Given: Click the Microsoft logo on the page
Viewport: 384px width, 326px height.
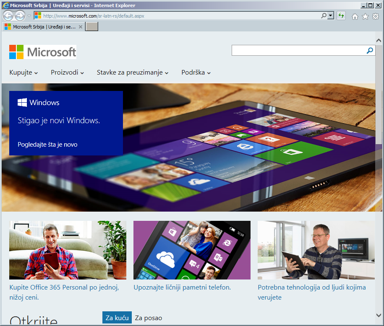Looking at the screenshot, I should pyautogui.click(x=43, y=52).
